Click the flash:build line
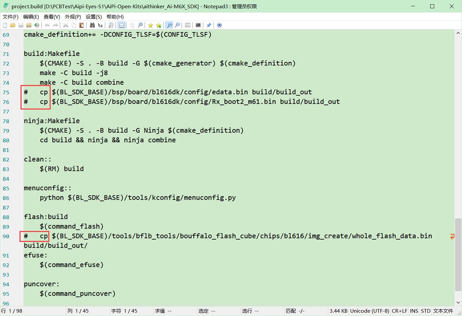Image resolution: width=462 pixels, height=316 pixels. (46, 217)
